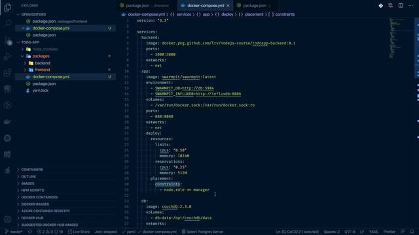Click Spaces: 2 indentation indicator
Viewport: 419px width, 235px height.
pyautogui.click(x=332, y=232)
